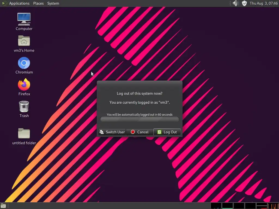Image resolution: width=279 pixels, height=209 pixels.
Task: Open the System menu
Action: (53, 3)
